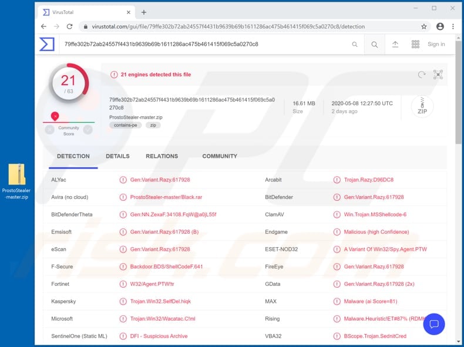Click Malicious (high Confidence) result
Image resolution: width=464 pixels, height=347 pixels.
[x=376, y=232]
